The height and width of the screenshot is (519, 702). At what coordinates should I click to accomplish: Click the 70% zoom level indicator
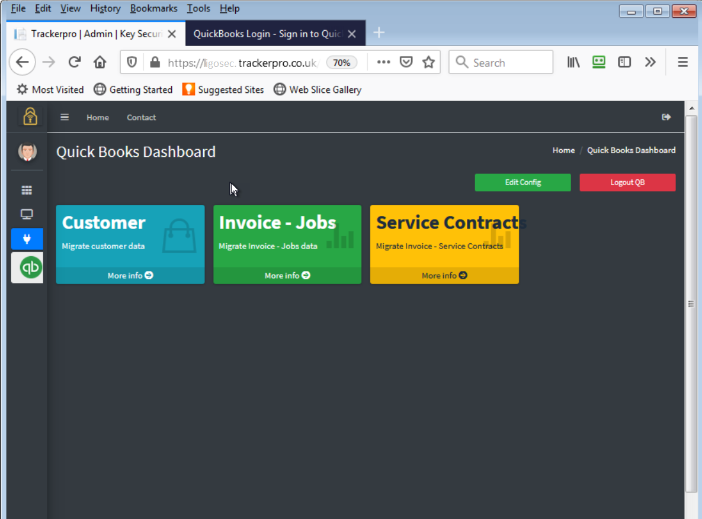click(x=342, y=63)
